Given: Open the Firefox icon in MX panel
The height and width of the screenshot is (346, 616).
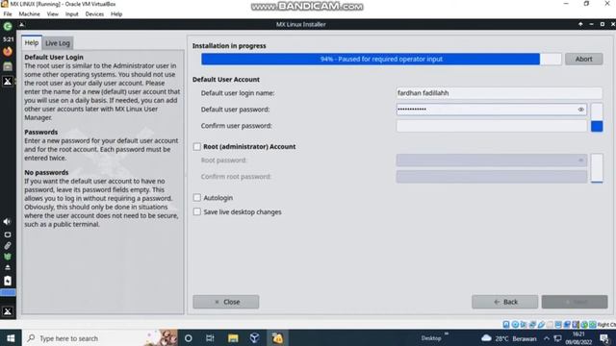Looking at the screenshot, I should [x=8, y=51].
